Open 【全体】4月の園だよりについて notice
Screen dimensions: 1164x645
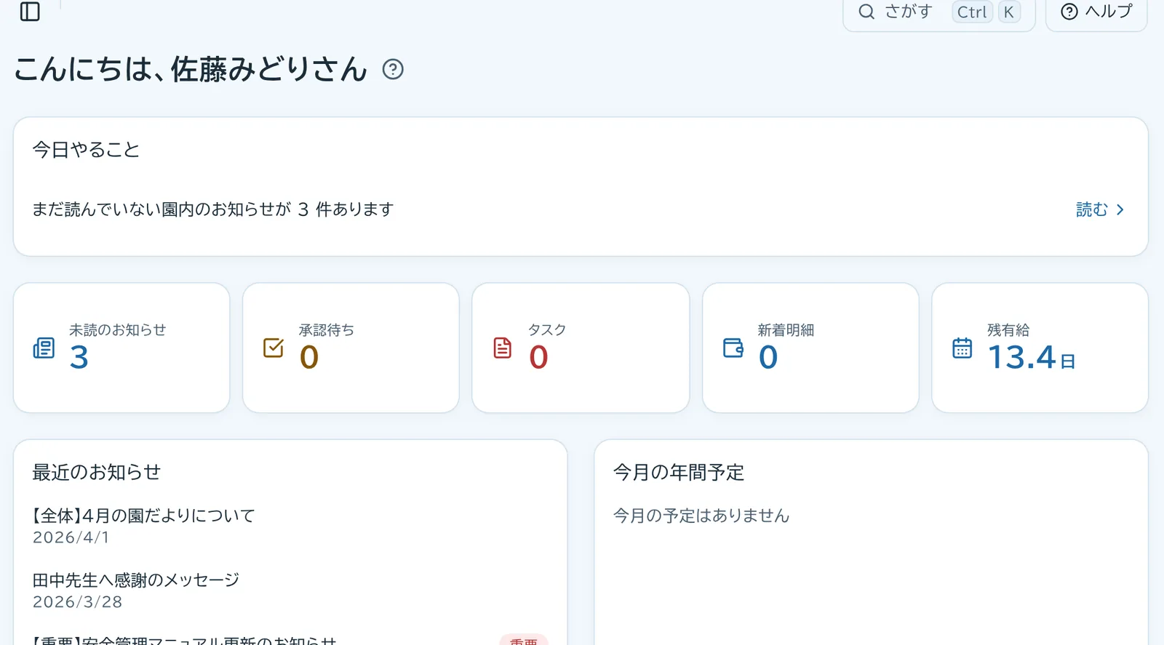point(144,516)
